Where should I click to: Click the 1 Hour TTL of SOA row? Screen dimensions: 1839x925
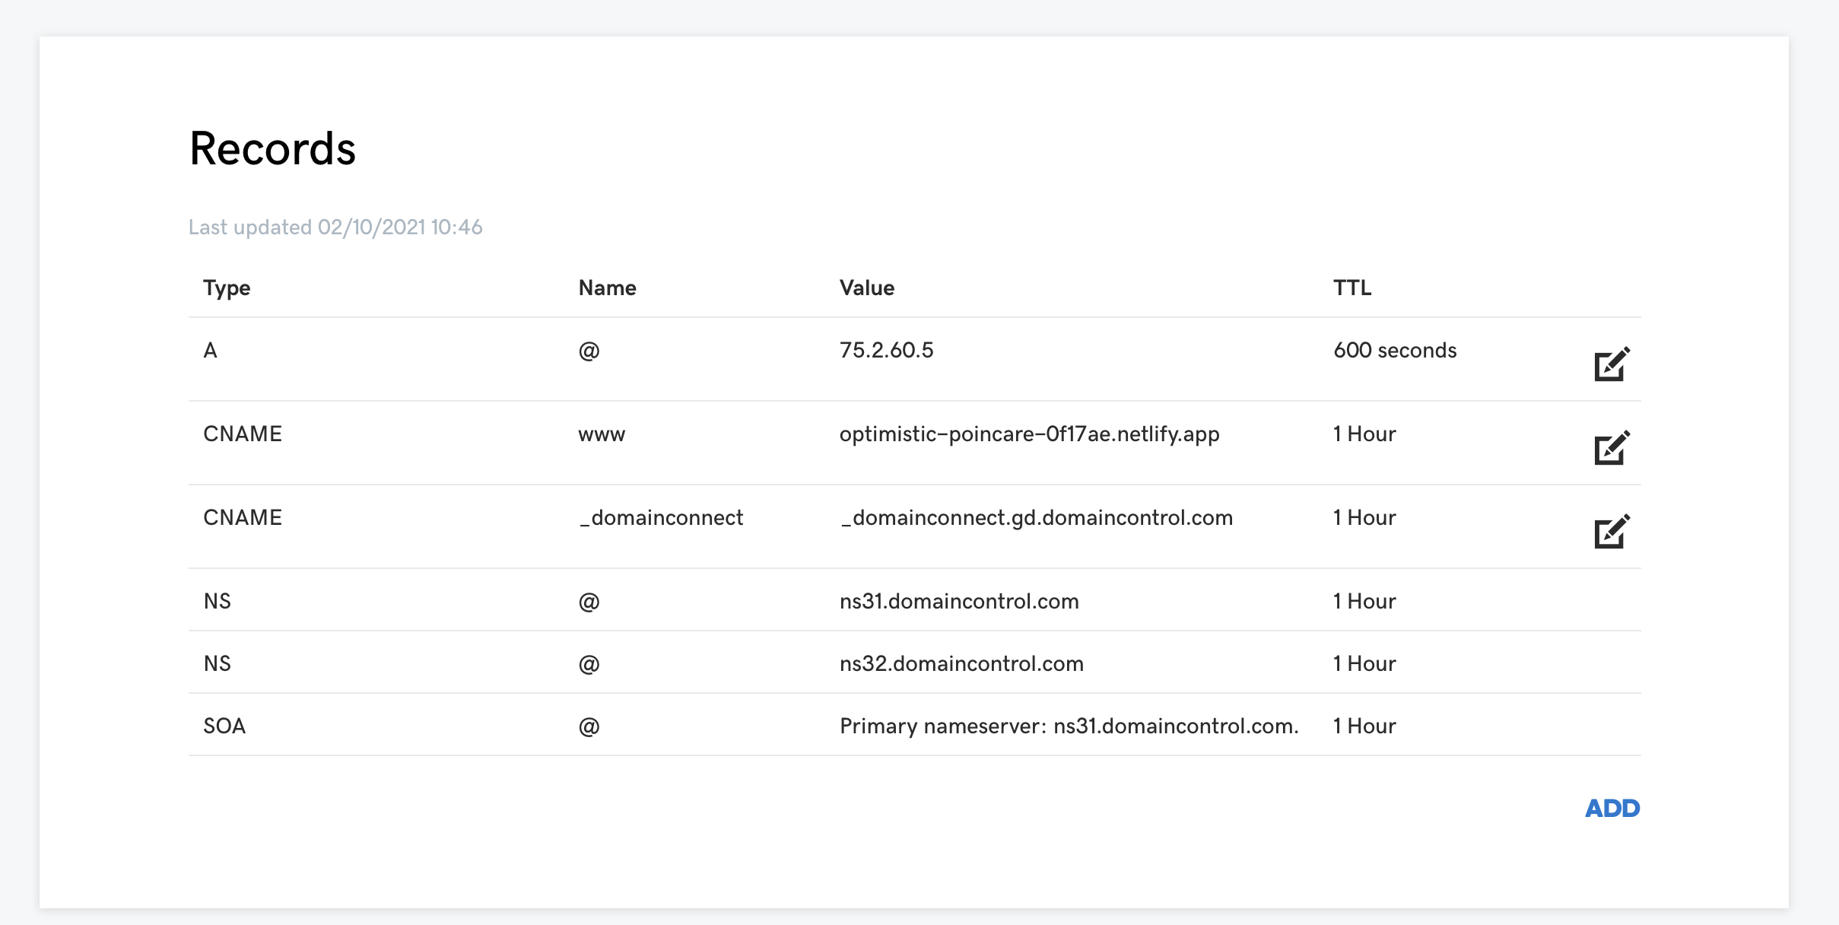coord(1364,726)
